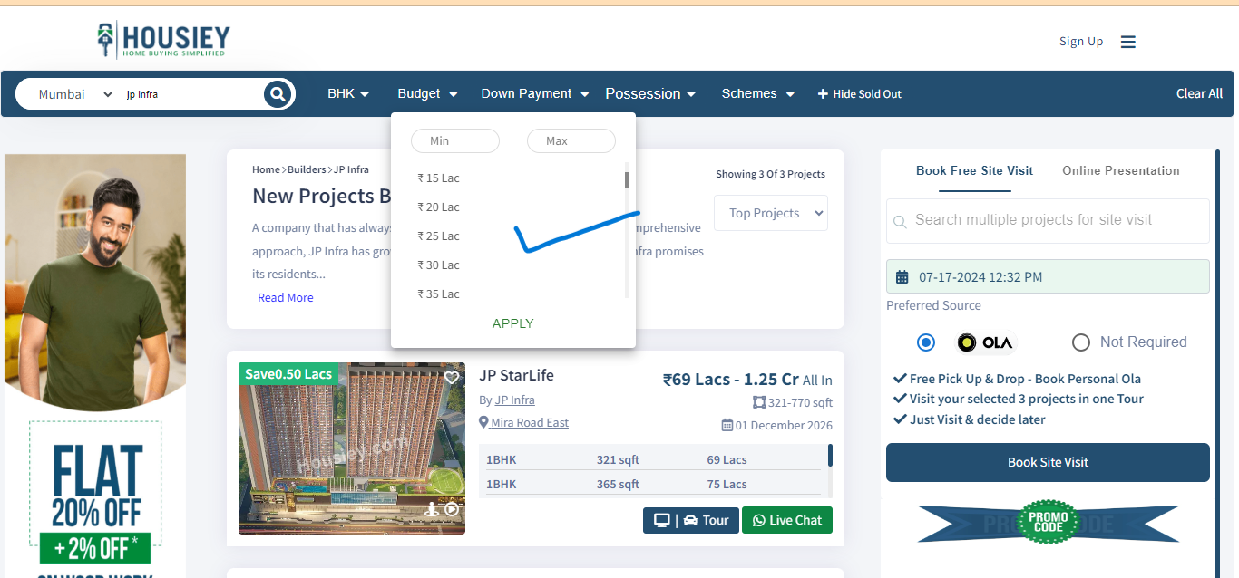
Task: Open the Top Projects sort dropdown
Action: click(x=771, y=213)
